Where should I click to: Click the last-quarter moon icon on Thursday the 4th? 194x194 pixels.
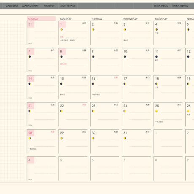point(156,30)
